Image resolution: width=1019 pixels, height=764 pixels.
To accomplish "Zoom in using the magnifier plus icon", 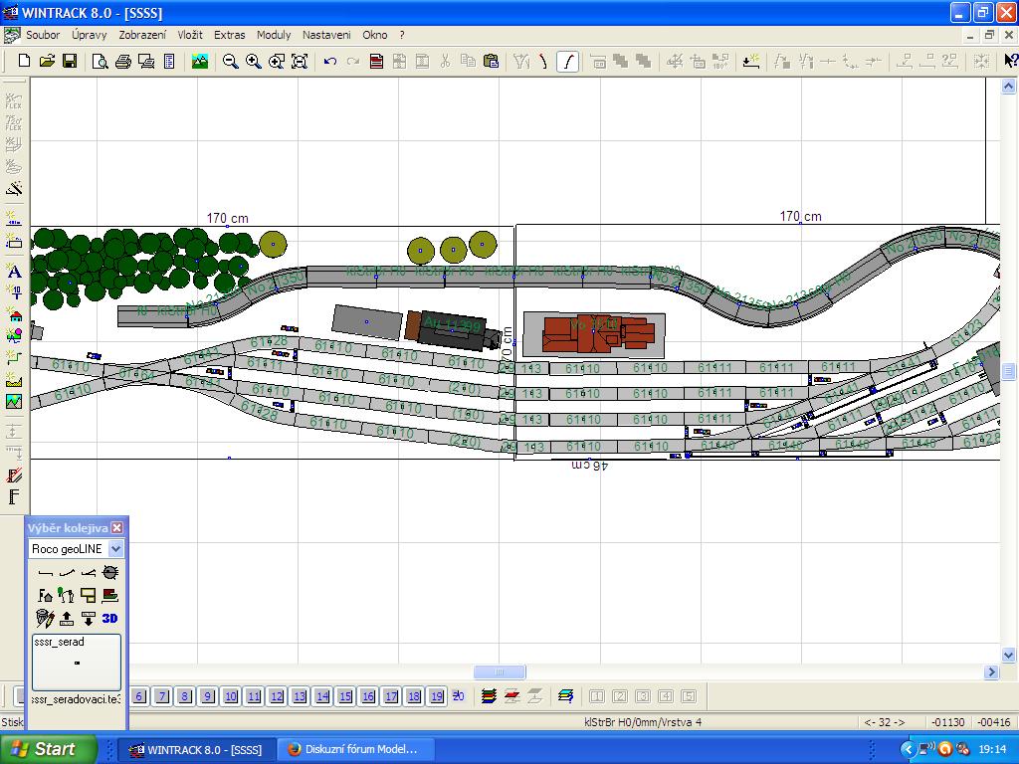I will [x=254, y=62].
